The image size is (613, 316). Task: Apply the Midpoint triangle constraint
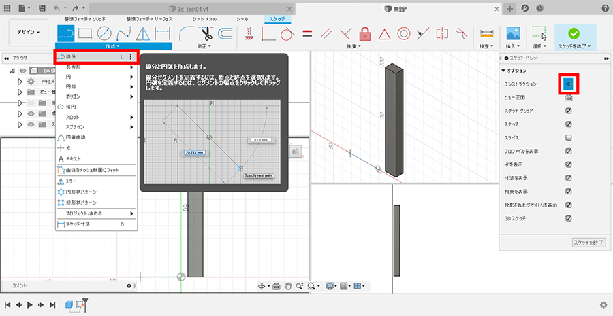(384, 34)
